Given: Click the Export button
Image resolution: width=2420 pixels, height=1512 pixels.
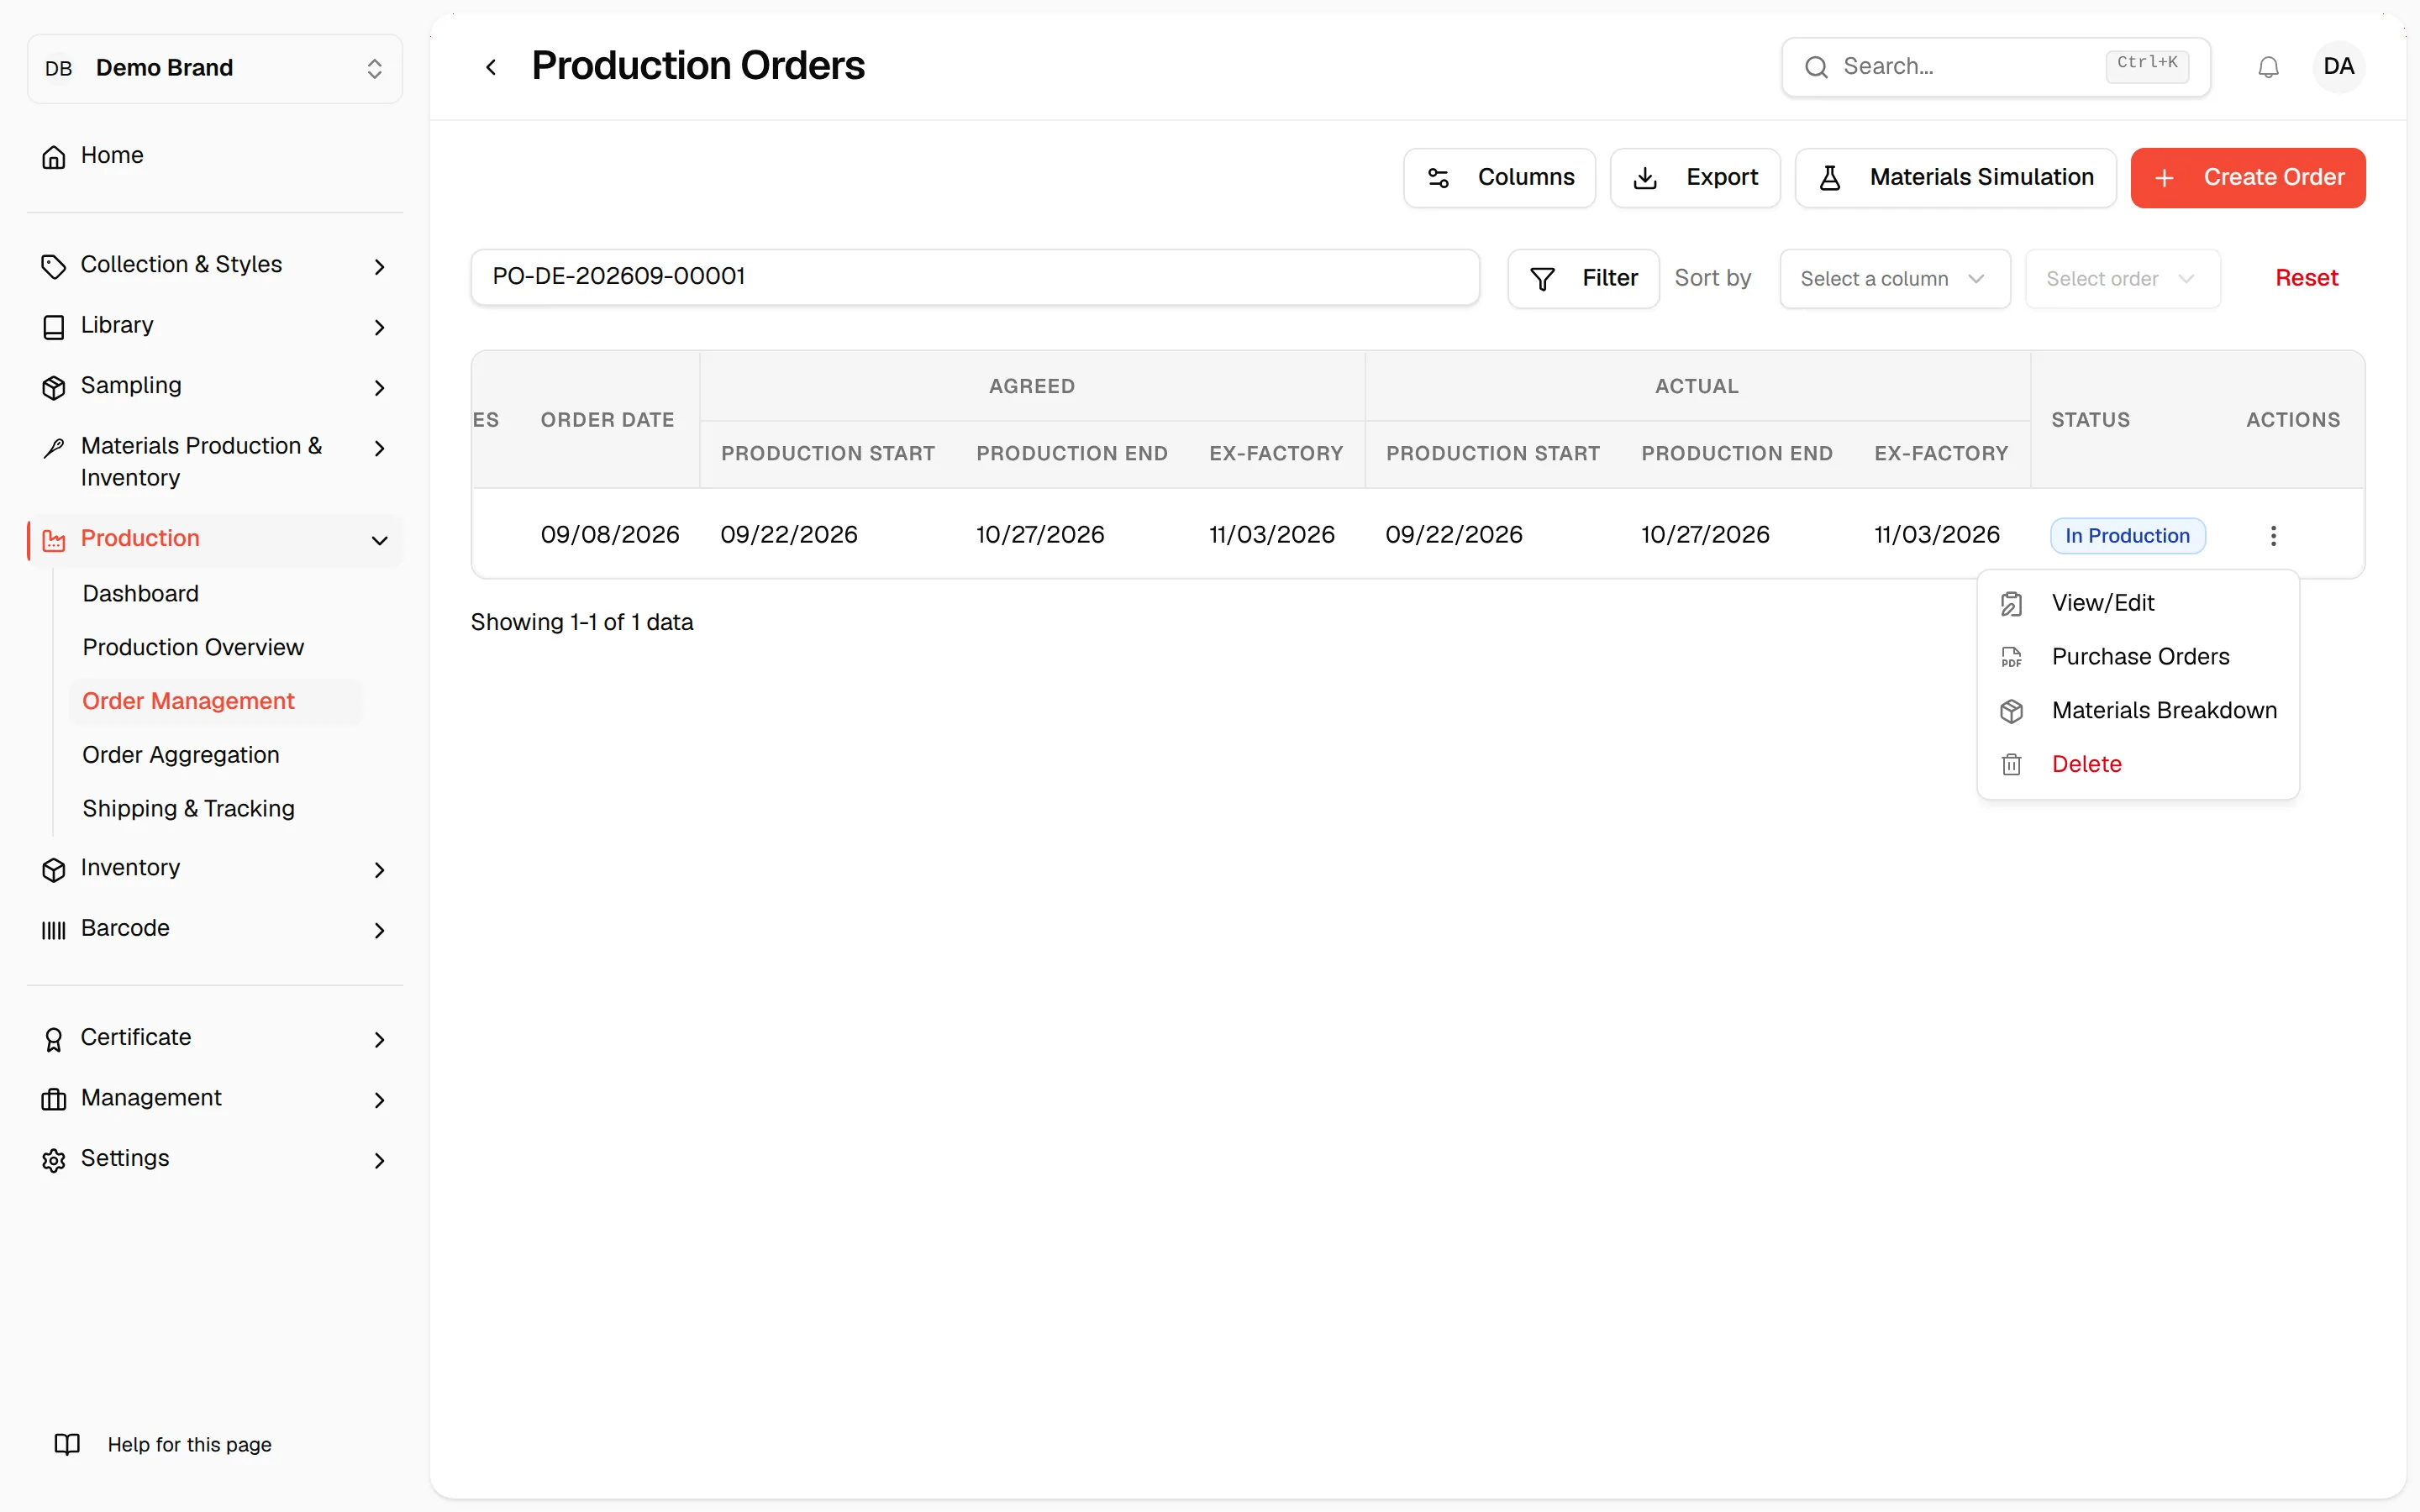Looking at the screenshot, I should coord(1694,178).
